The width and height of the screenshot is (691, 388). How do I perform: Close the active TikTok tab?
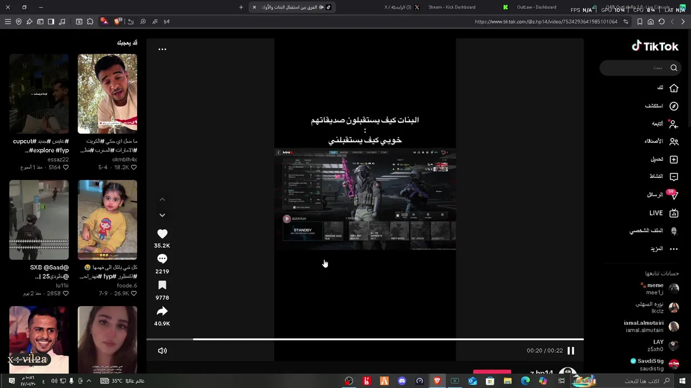click(254, 7)
